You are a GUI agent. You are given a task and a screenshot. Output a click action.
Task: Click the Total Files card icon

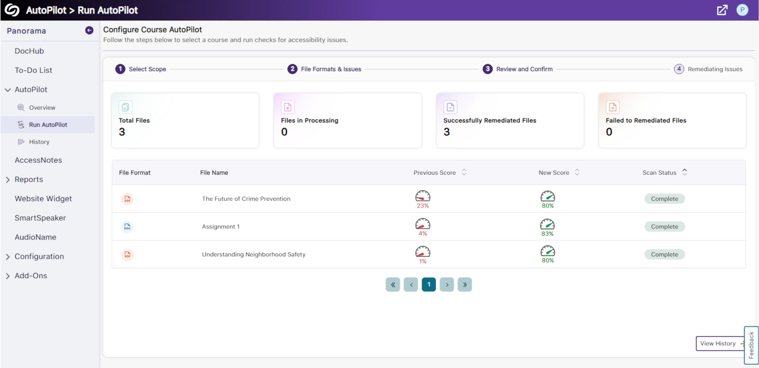[125, 107]
